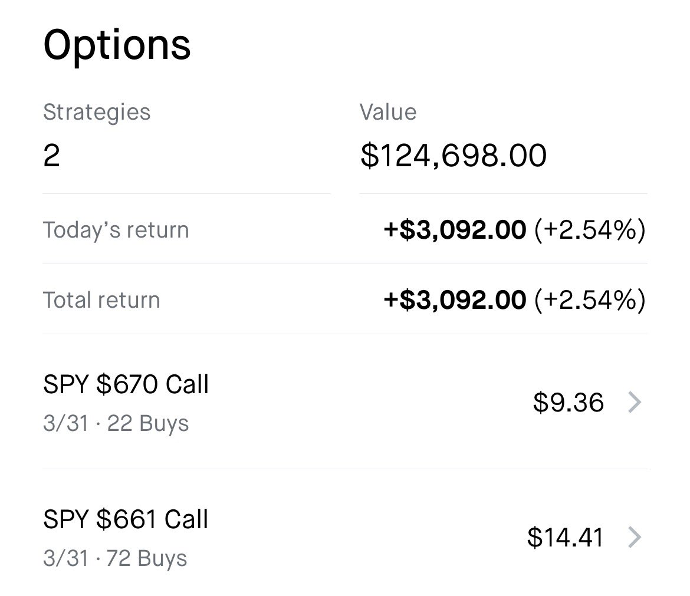Viewport: 690px width, 596px height.
Task: Click Today's return +2.54% percentage
Action: click(590, 230)
